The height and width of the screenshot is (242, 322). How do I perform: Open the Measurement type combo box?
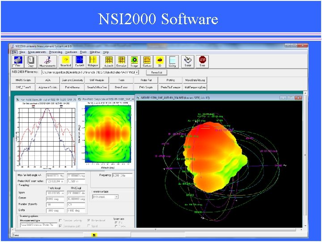[38, 225]
